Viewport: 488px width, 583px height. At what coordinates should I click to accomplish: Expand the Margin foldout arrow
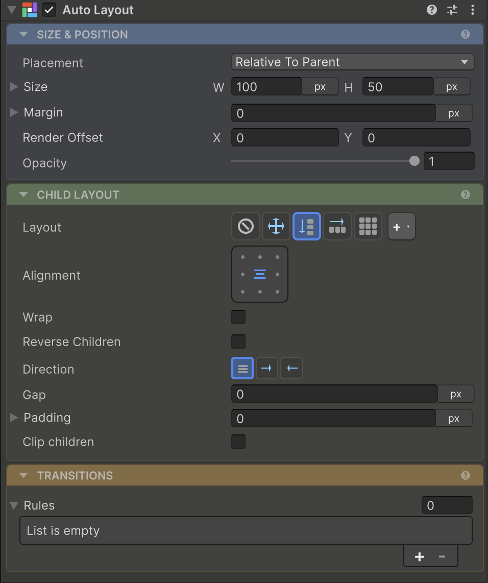pos(14,112)
